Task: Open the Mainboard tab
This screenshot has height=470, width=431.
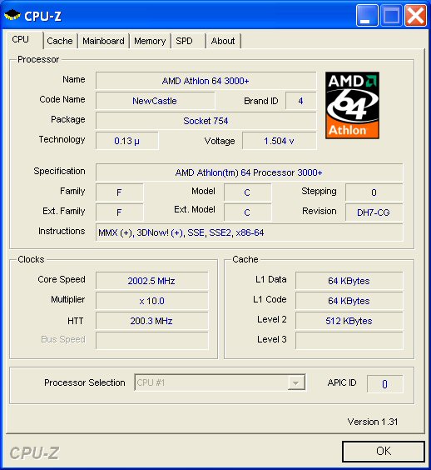Action: point(103,41)
